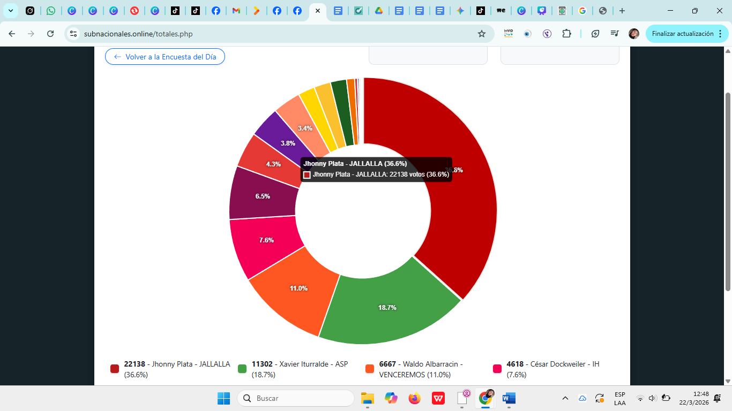
Task: Open the media controls icon in toolbar
Action: click(x=615, y=34)
